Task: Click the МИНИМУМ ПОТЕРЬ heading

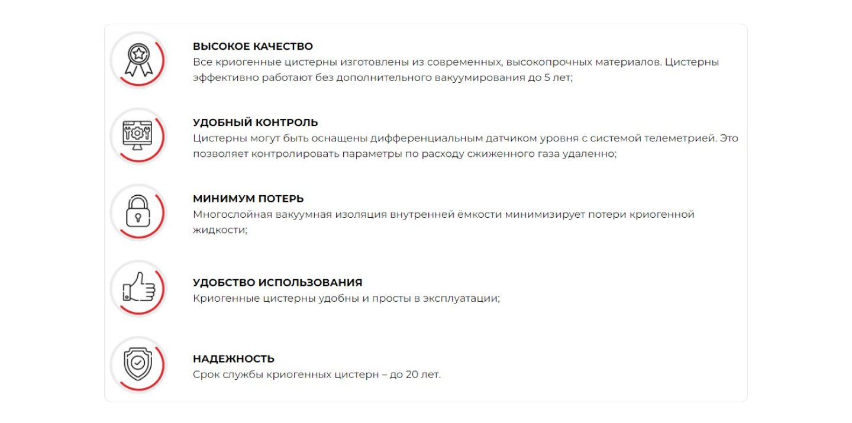Action: click(x=248, y=199)
